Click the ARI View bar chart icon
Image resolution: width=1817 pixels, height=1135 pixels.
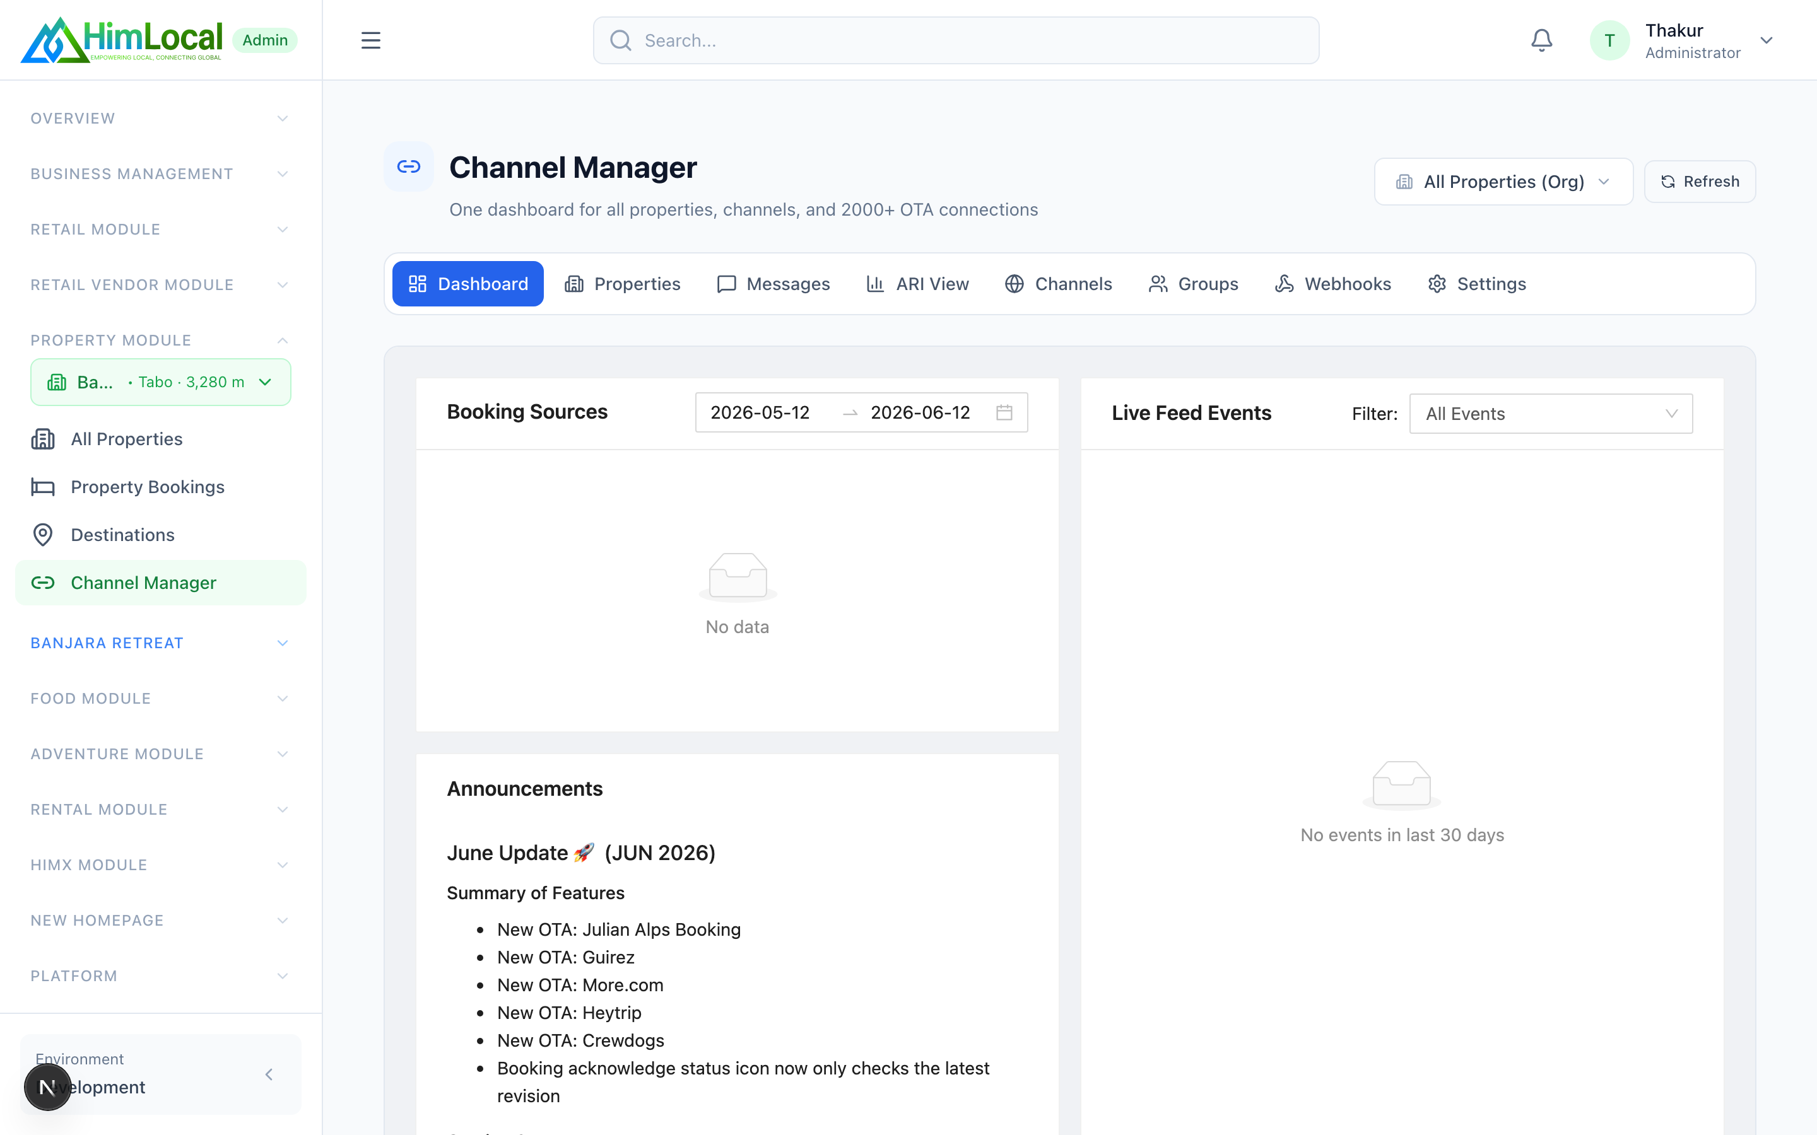874,284
